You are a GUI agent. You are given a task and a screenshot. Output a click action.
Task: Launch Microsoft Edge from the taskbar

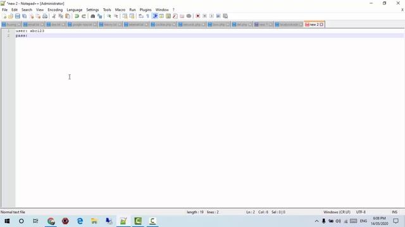[80, 221]
